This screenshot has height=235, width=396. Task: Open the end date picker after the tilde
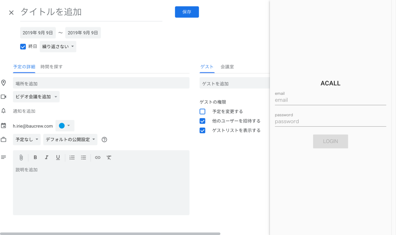tap(83, 33)
